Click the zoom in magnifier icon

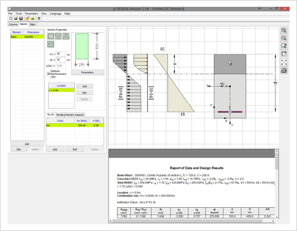click(283, 30)
